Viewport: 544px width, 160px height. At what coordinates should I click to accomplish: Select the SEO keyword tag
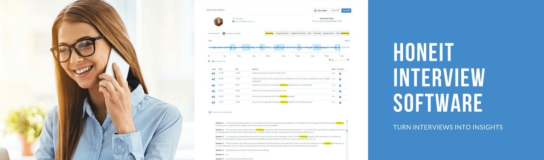309,33
